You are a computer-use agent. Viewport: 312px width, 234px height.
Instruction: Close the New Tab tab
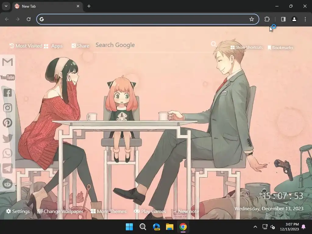tap(78, 6)
